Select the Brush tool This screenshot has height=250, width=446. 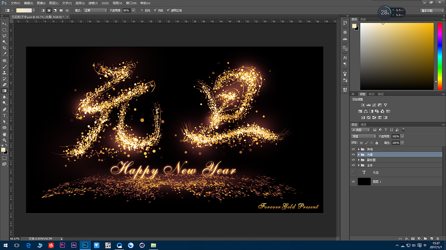point(5,66)
